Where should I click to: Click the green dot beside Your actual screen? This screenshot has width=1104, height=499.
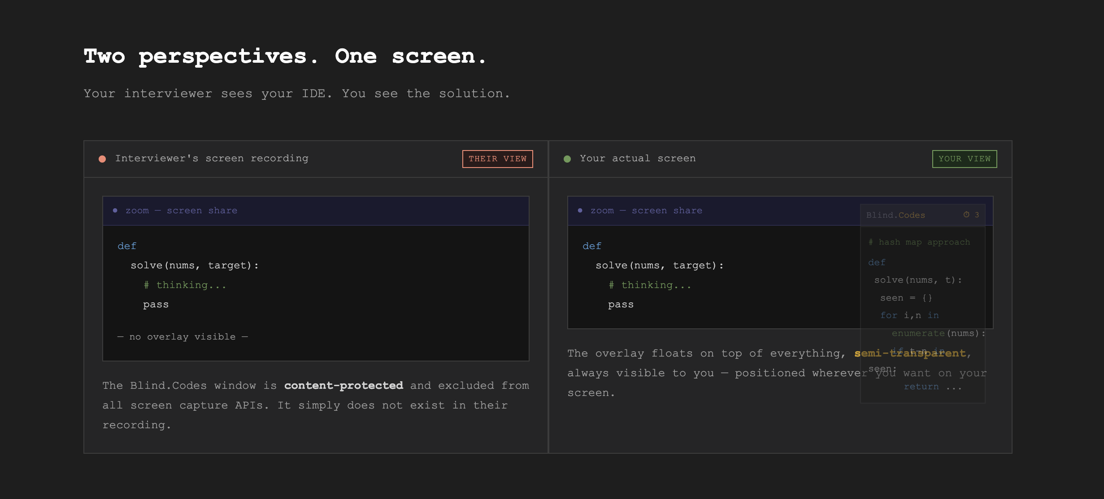pyautogui.click(x=567, y=159)
